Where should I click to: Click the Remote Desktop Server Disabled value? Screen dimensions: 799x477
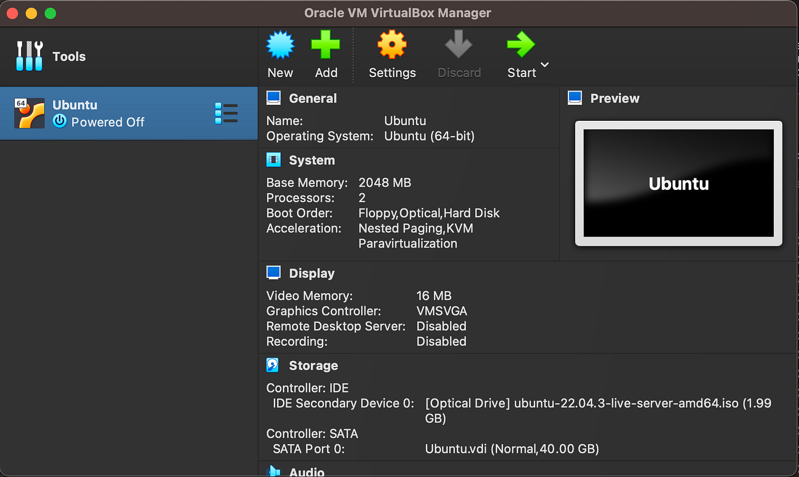point(441,326)
